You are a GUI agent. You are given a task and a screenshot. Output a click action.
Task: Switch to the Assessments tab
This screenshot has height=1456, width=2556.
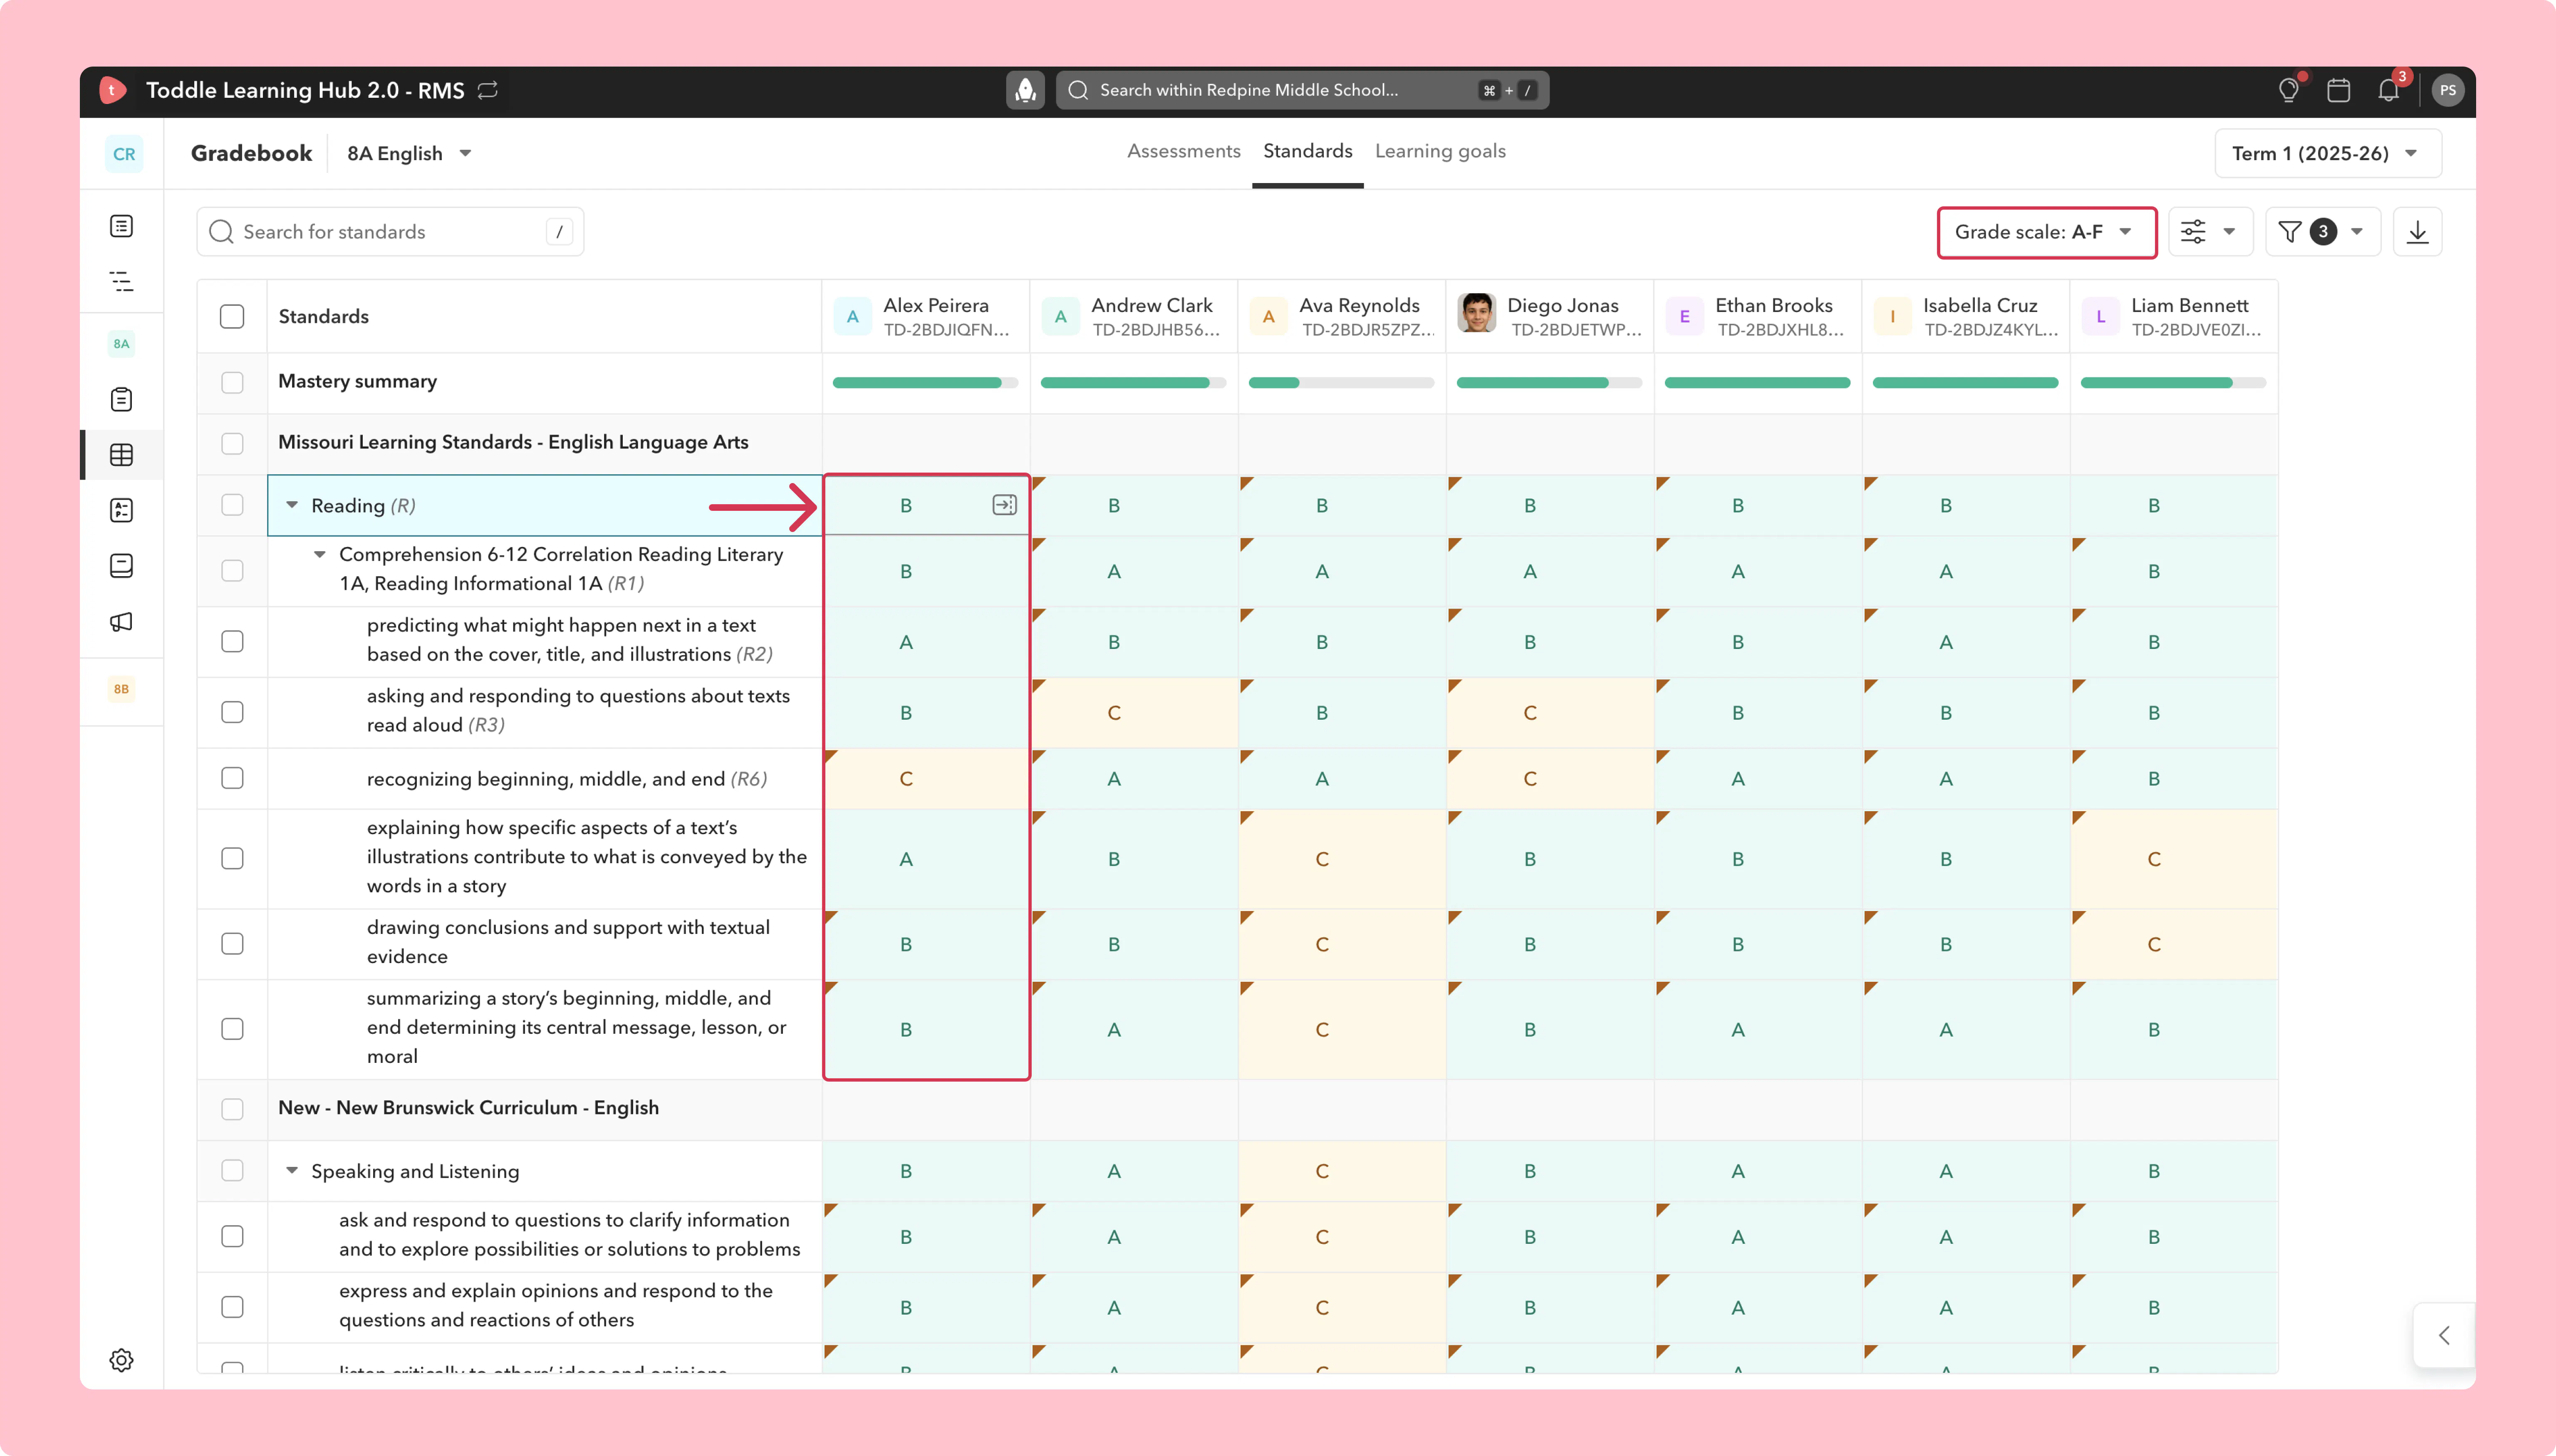(1183, 151)
